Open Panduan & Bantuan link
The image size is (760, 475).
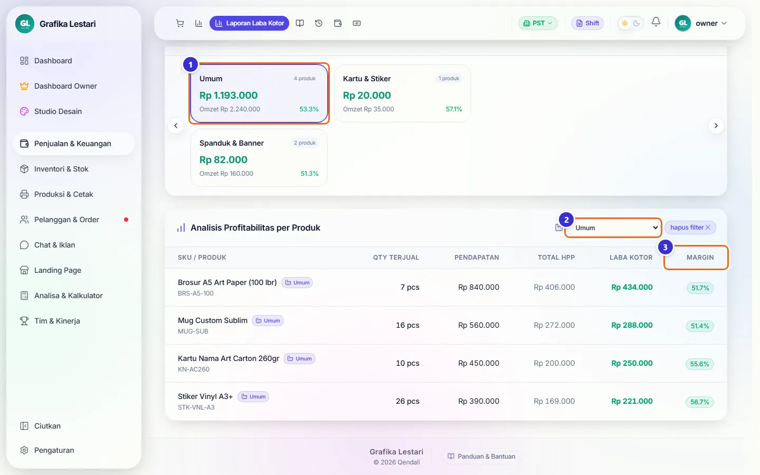tap(481, 457)
